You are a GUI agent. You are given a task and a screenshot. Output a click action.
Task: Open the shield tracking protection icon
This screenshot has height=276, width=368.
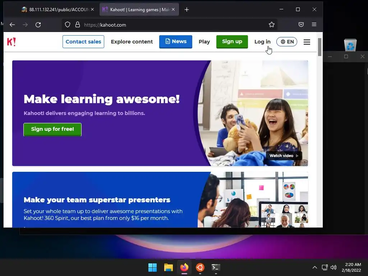click(x=68, y=25)
